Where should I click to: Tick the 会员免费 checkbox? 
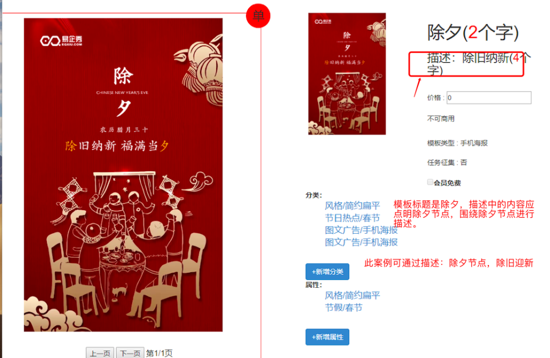coord(430,181)
